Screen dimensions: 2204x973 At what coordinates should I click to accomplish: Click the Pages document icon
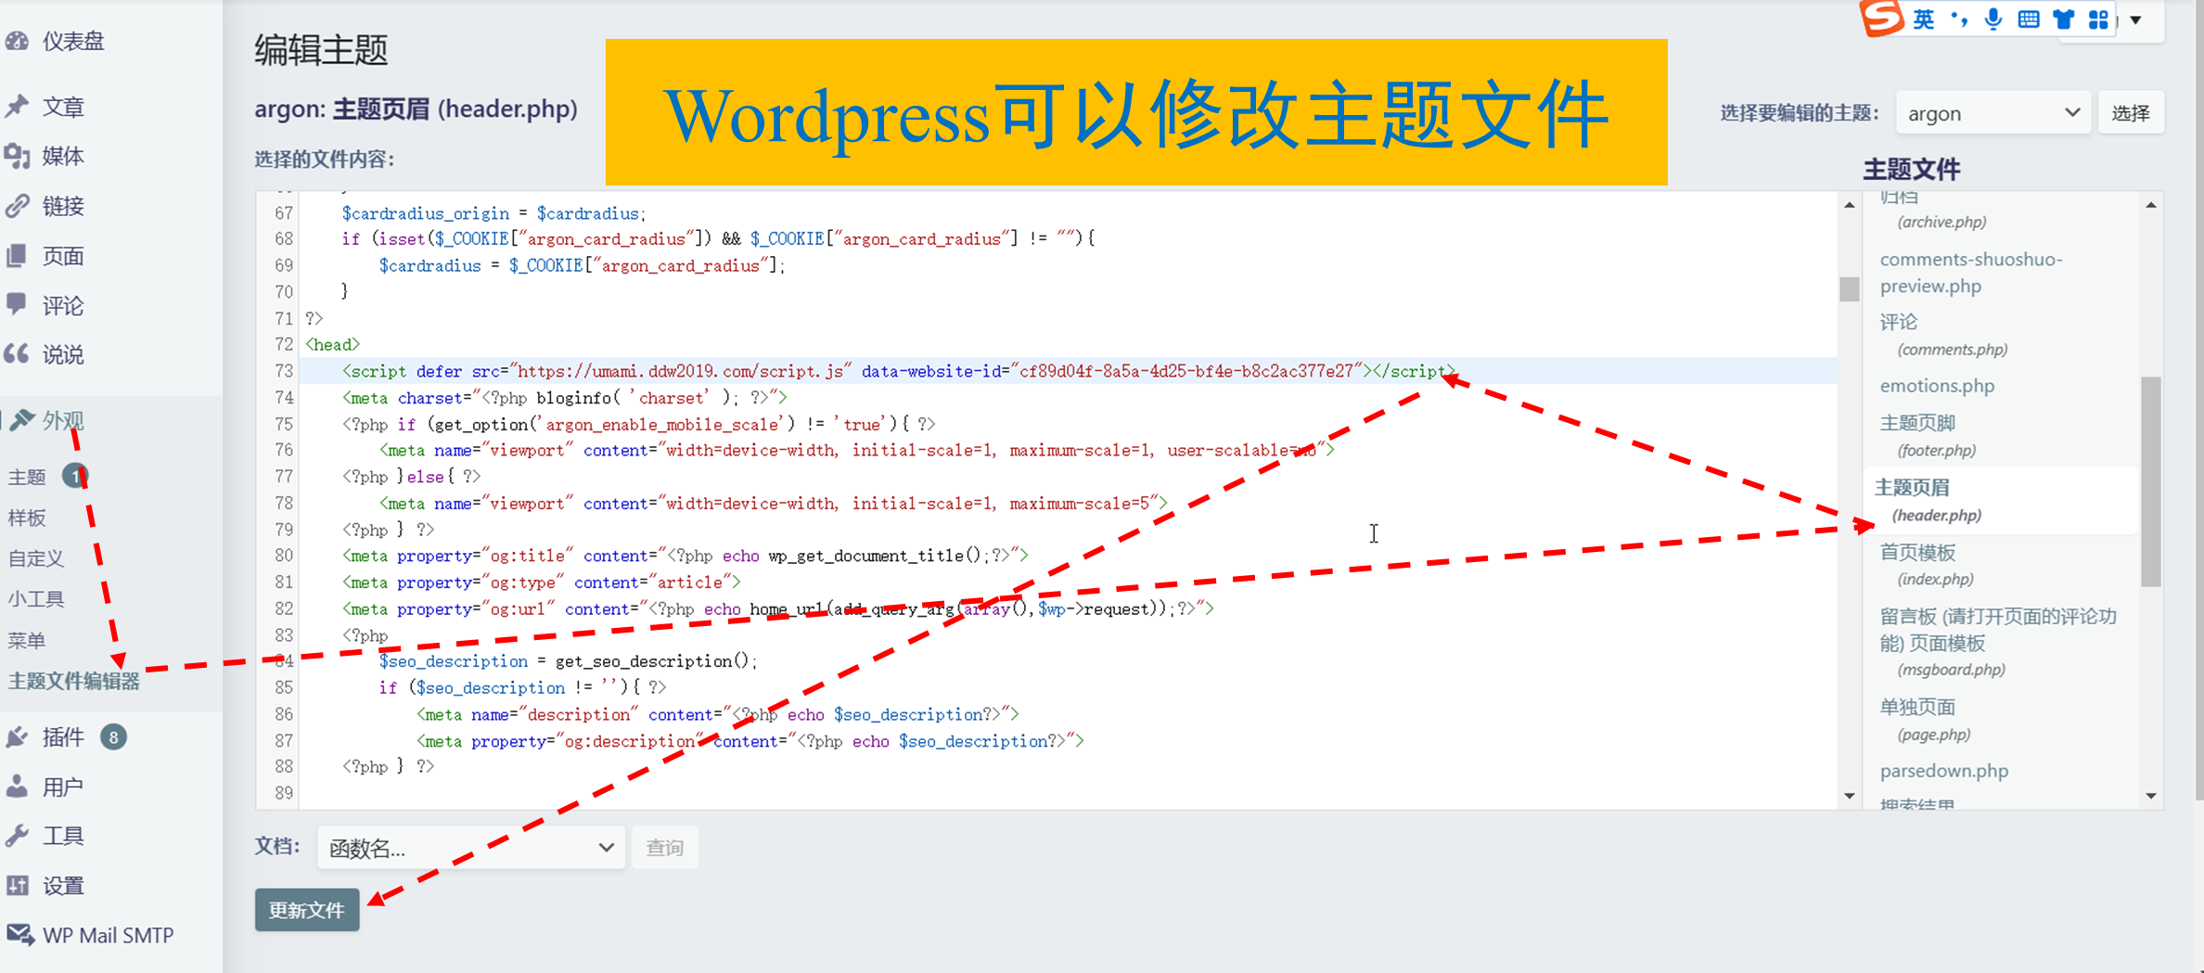point(17,255)
